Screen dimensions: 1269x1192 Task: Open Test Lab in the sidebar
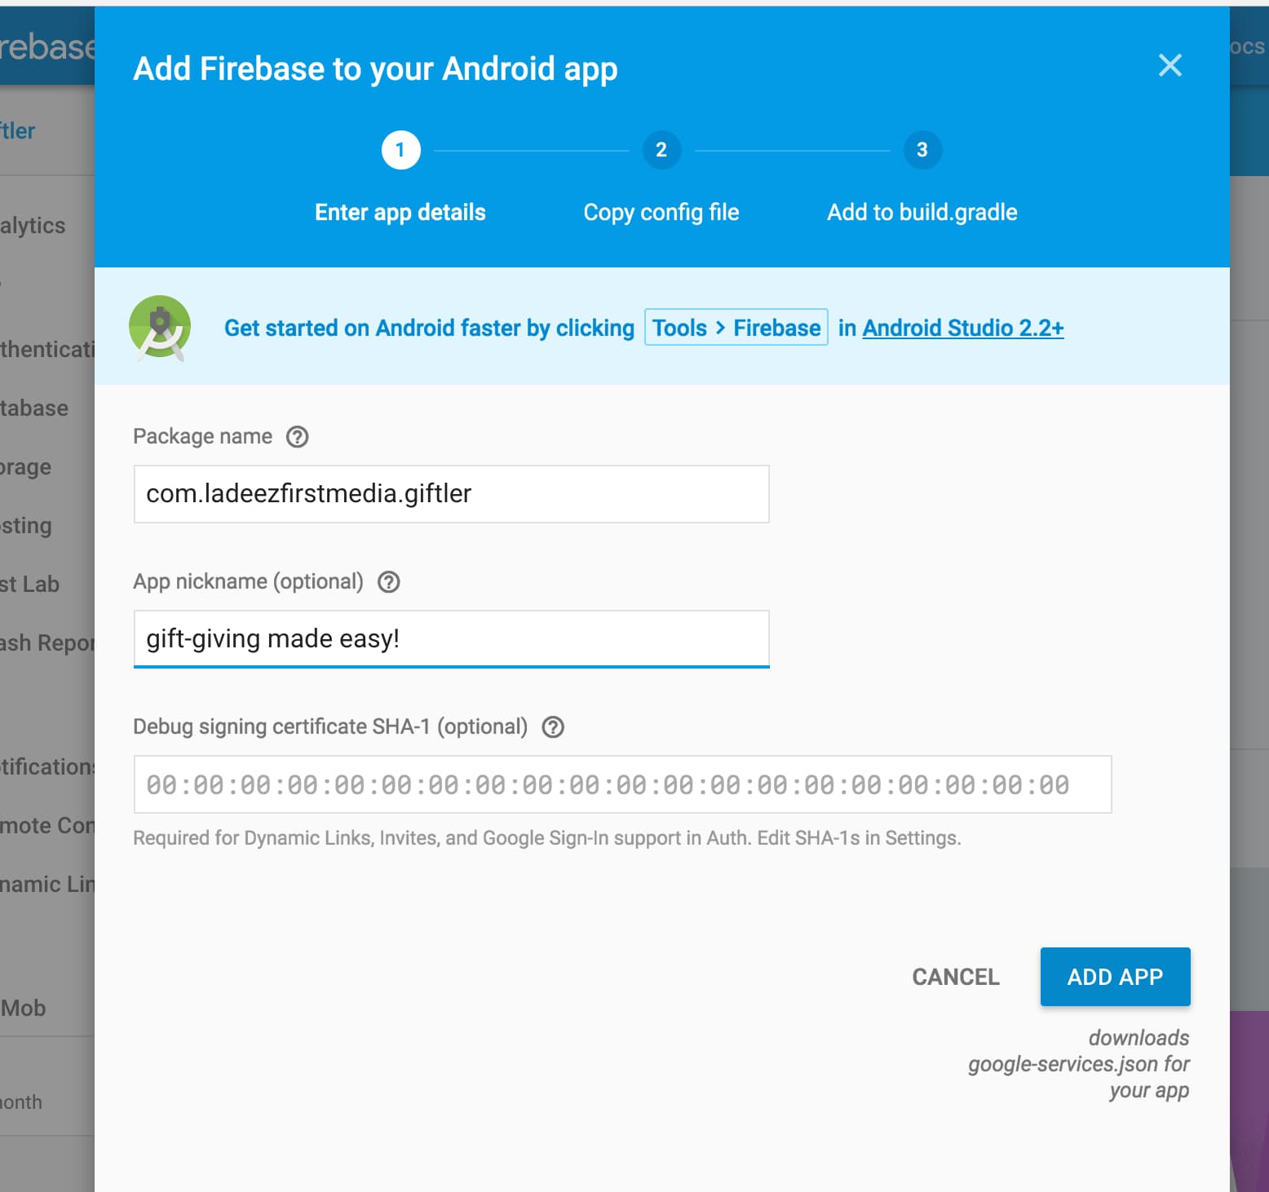pos(30,585)
